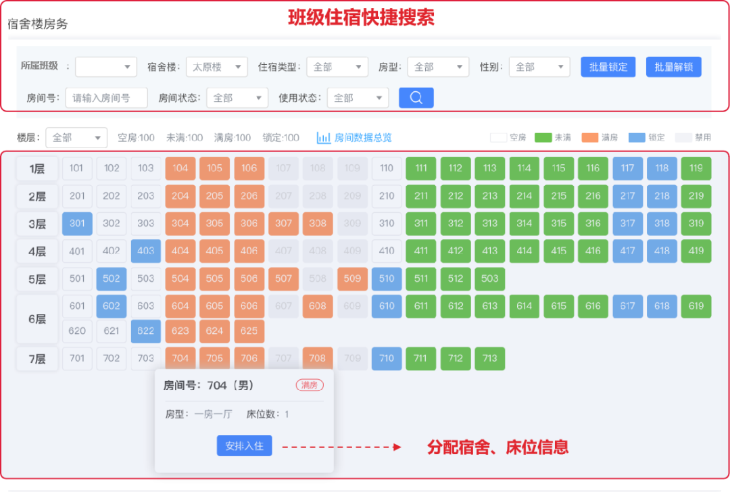Open the 使用状态 dropdown
This screenshot has height=492, width=730.
point(358,97)
